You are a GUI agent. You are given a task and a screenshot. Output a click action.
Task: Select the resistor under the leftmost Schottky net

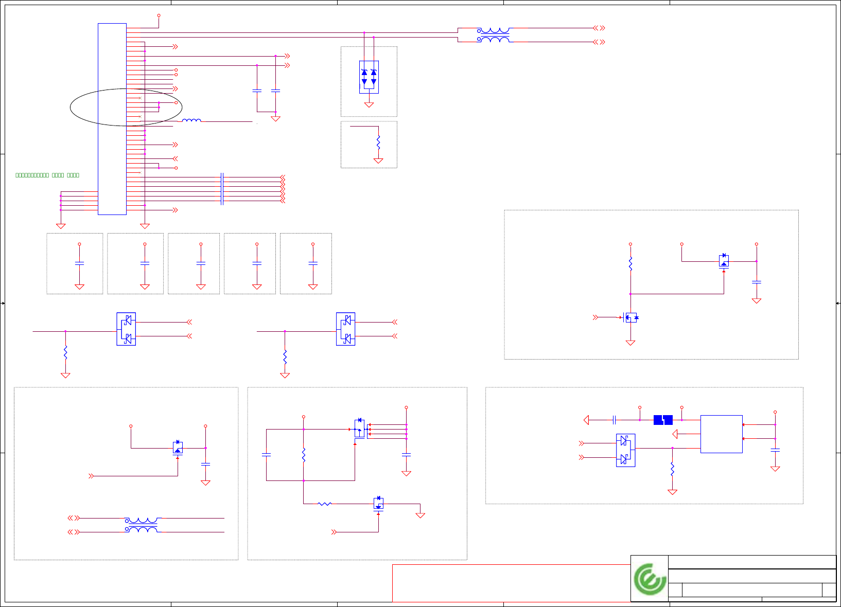click(65, 352)
